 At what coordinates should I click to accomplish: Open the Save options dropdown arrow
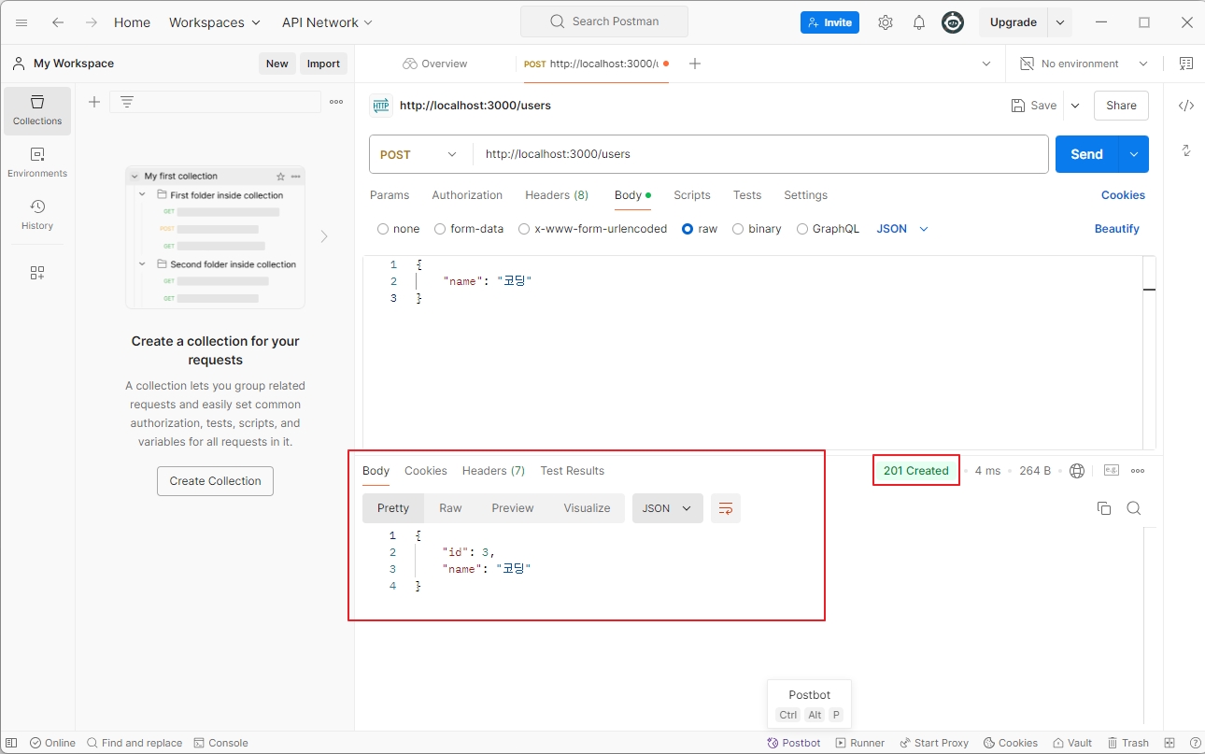click(1075, 106)
